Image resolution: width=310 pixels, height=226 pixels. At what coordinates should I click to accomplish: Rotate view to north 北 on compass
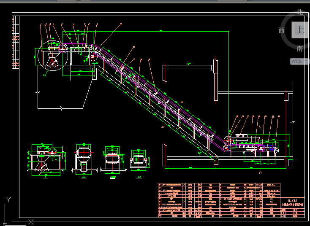pyautogui.click(x=300, y=12)
